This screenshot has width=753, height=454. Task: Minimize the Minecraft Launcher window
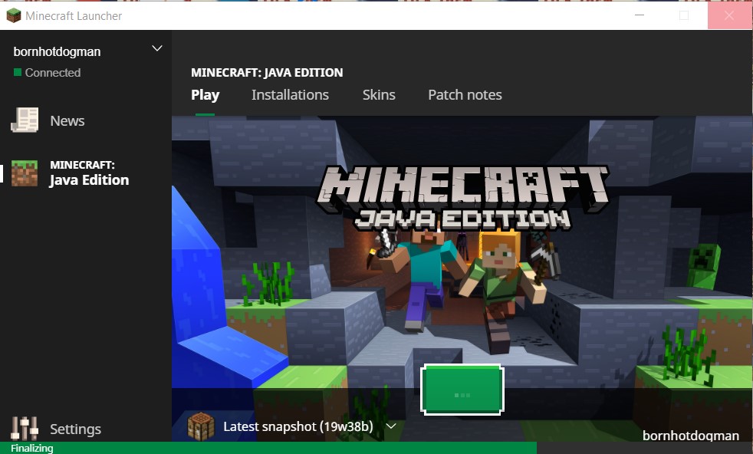640,15
